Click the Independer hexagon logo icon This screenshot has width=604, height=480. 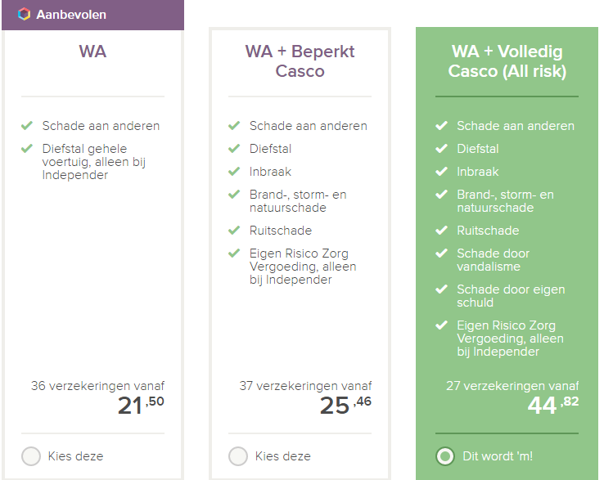[x=24, y=14]
